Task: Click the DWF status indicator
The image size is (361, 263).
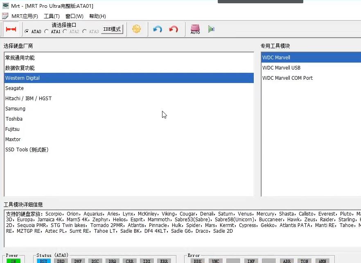Action: (x=78, y=261)
